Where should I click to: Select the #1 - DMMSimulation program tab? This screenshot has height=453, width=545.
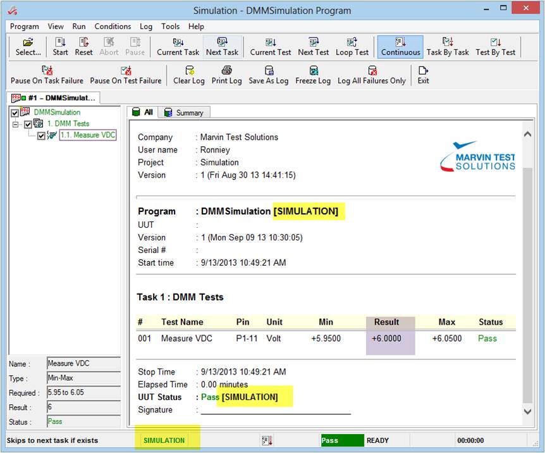54,98
